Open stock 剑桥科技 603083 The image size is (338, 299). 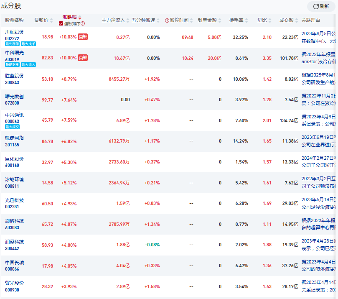point(14,224)
